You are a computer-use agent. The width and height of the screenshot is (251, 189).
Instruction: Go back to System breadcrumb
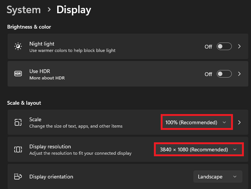[x=23, y=10]
